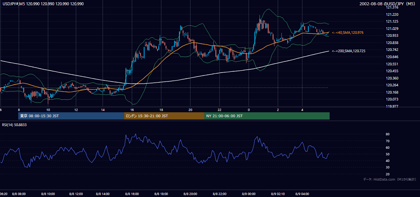
Task: Click the 8/9 00:00 date label
Action: [x=248, y=194]
